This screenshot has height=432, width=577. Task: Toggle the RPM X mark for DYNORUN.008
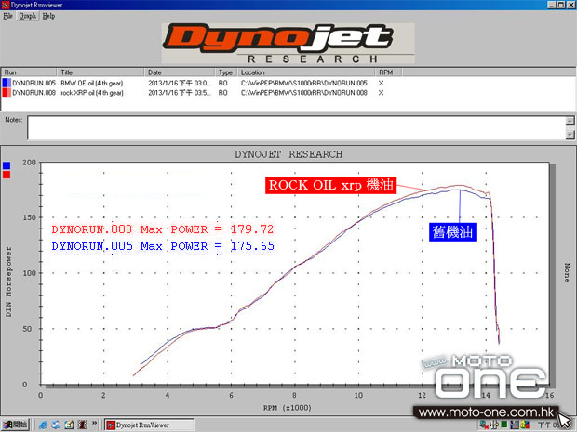(x=381, y=93)
